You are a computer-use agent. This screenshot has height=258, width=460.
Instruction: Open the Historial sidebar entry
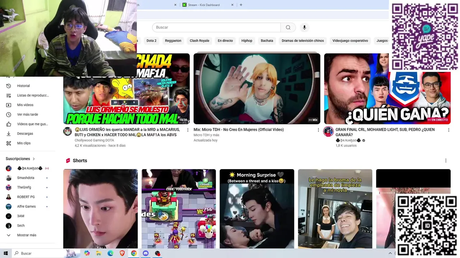23,86
